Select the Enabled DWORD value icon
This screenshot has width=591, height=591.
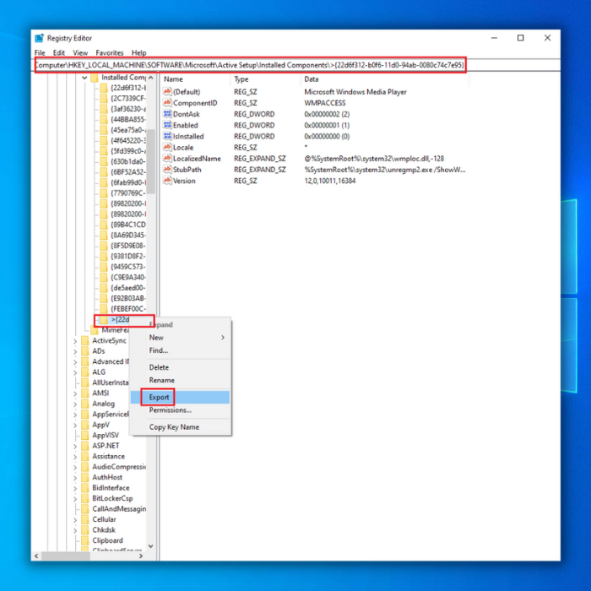click(x=167, y=125)
